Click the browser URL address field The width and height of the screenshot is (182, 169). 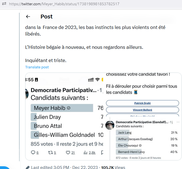click(64, 4)
